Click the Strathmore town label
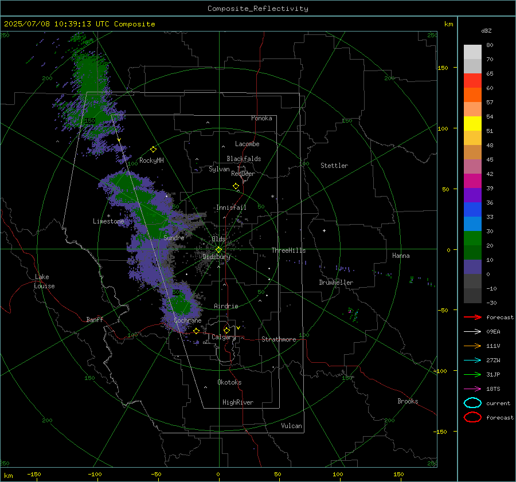 click(x=279, y=339)
